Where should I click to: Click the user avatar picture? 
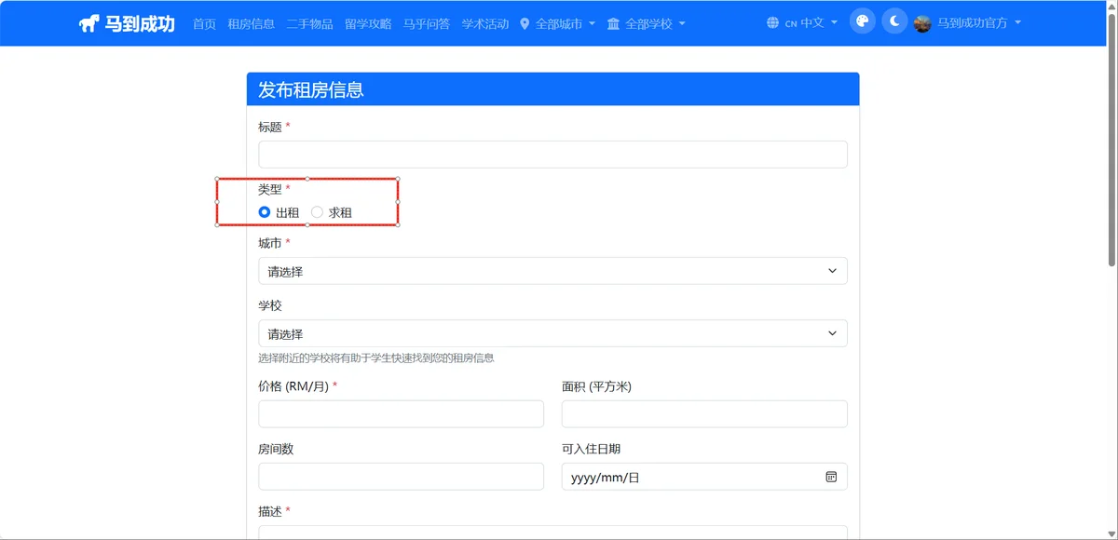click(x=922, y=23)
